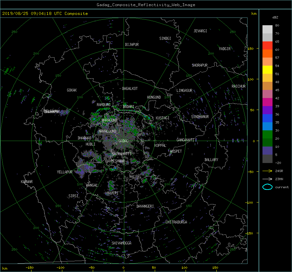The image size is (292, 272).
Task: Click the dBZ heading above the legend
Action: tap(275, 17)
